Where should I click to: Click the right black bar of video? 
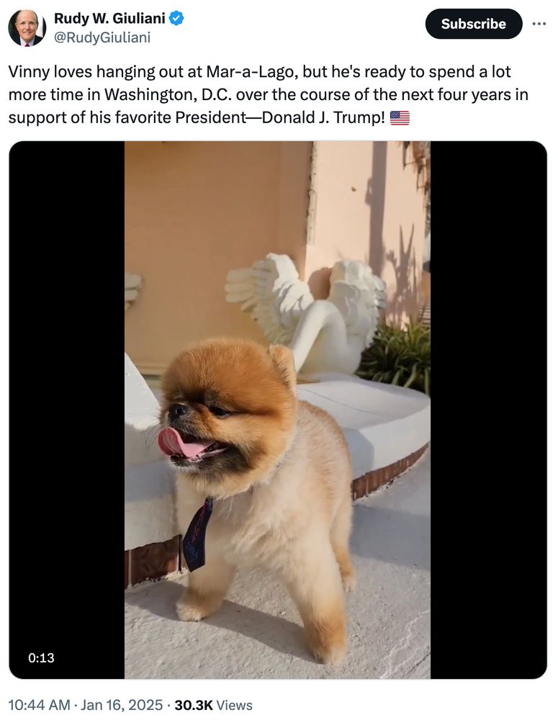(489, 410)
